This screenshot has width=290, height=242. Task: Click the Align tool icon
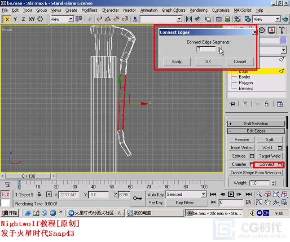click(x=198, y=19)
